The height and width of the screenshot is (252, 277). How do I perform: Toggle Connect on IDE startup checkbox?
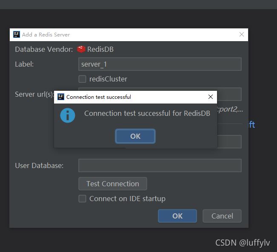[x=83, y=199]
